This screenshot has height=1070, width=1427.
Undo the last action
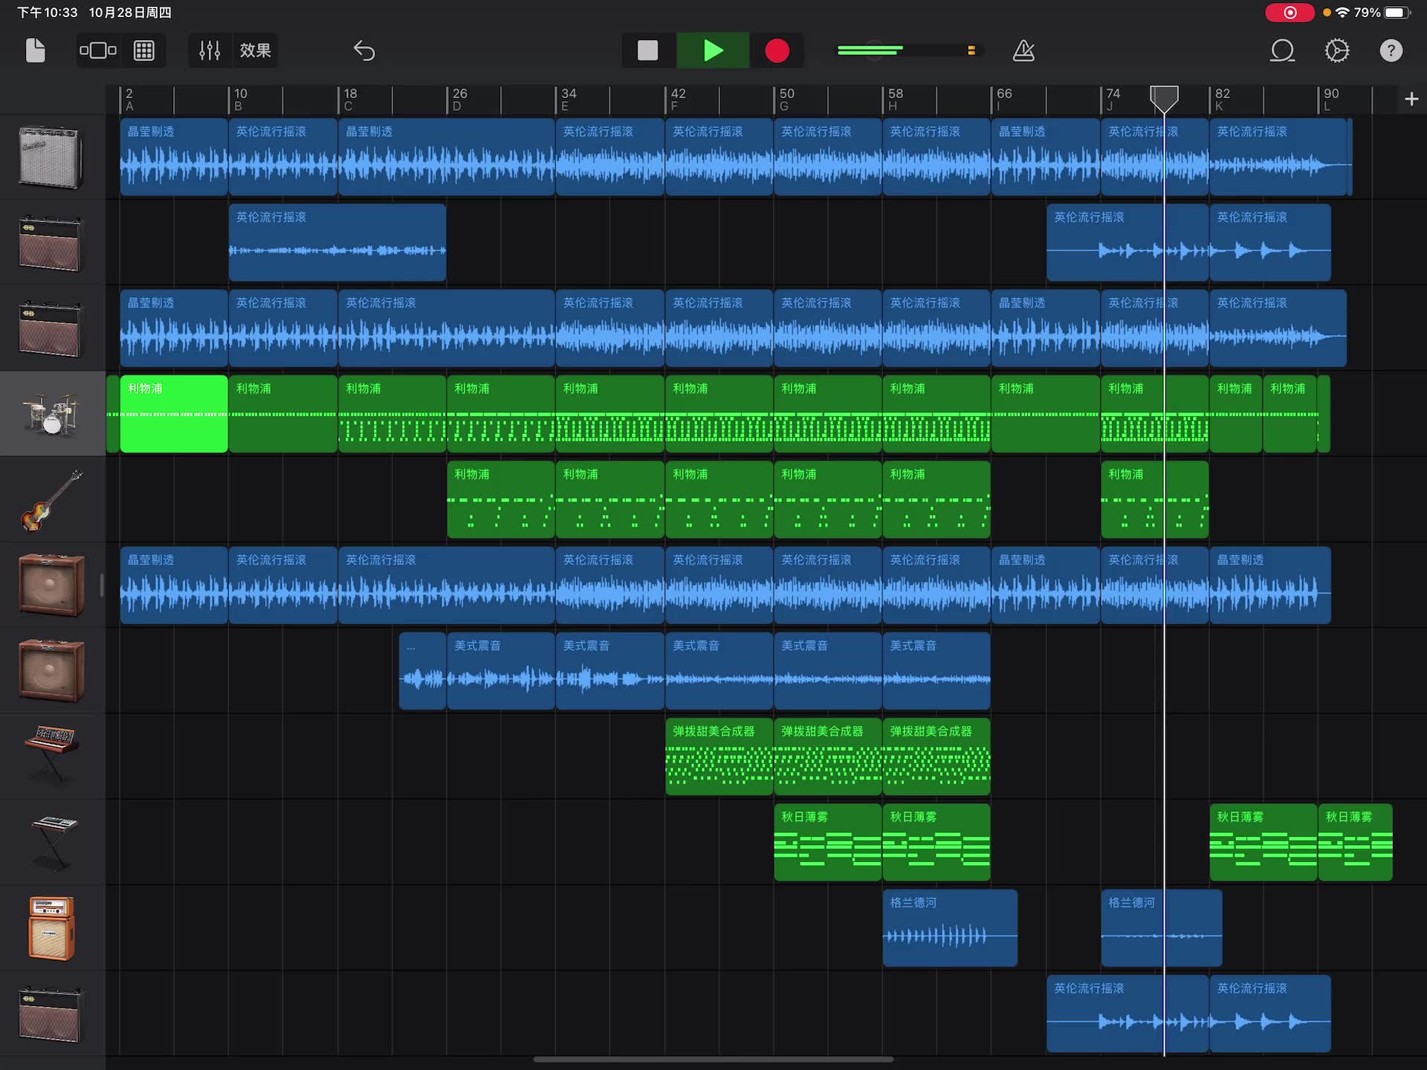(x=363, y=51)
